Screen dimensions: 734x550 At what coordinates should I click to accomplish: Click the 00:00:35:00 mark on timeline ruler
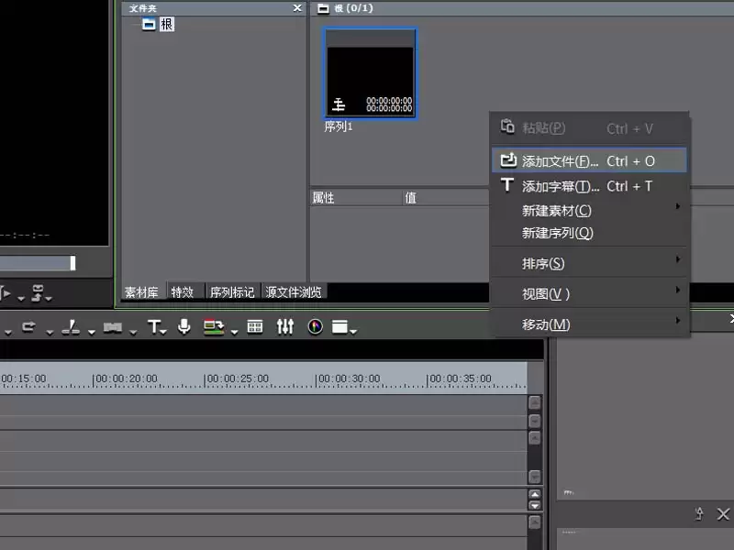click(461, 379)
